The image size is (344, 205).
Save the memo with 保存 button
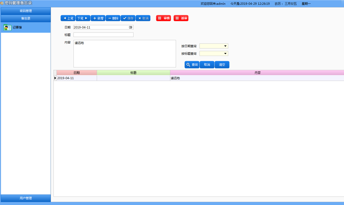tap(128, 18)
